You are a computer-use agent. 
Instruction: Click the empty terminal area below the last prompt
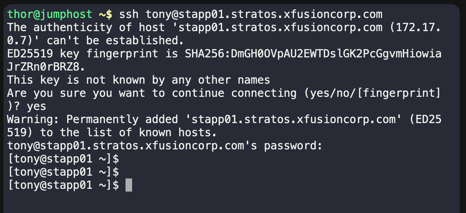[233, 202]
